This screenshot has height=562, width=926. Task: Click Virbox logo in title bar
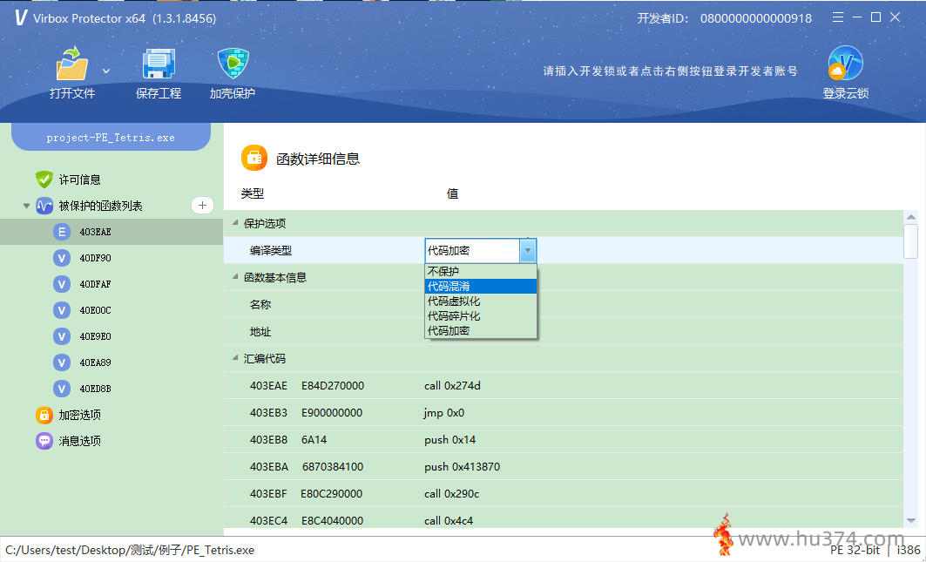21,17
